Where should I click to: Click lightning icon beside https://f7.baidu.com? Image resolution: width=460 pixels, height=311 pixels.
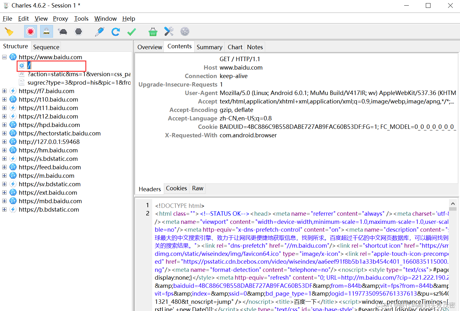click(x=13, y=91)
